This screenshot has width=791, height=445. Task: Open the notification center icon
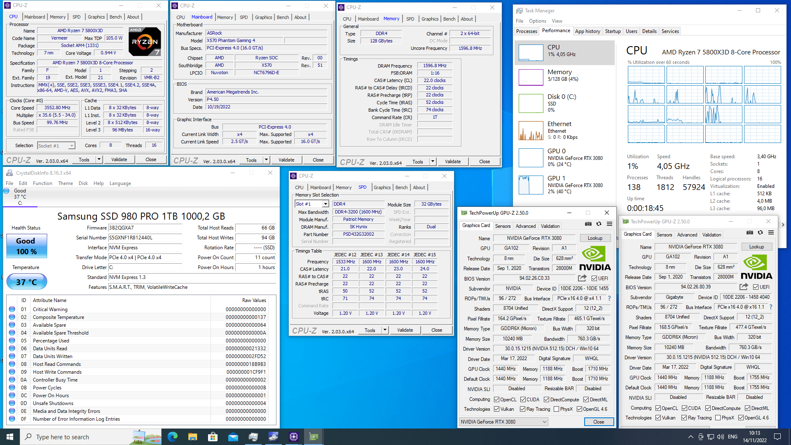click(x=777, y=437)
